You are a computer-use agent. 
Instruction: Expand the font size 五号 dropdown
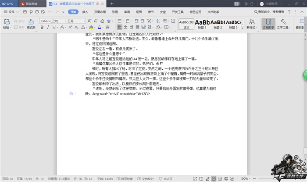tap(75, 21)
